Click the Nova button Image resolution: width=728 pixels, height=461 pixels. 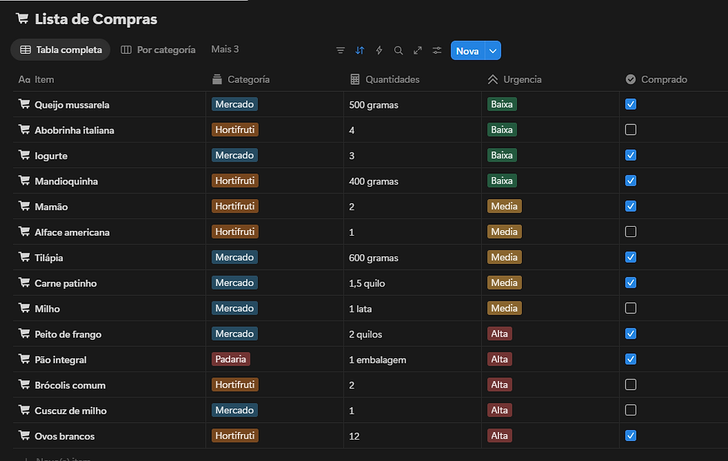[x=467, y=50]
